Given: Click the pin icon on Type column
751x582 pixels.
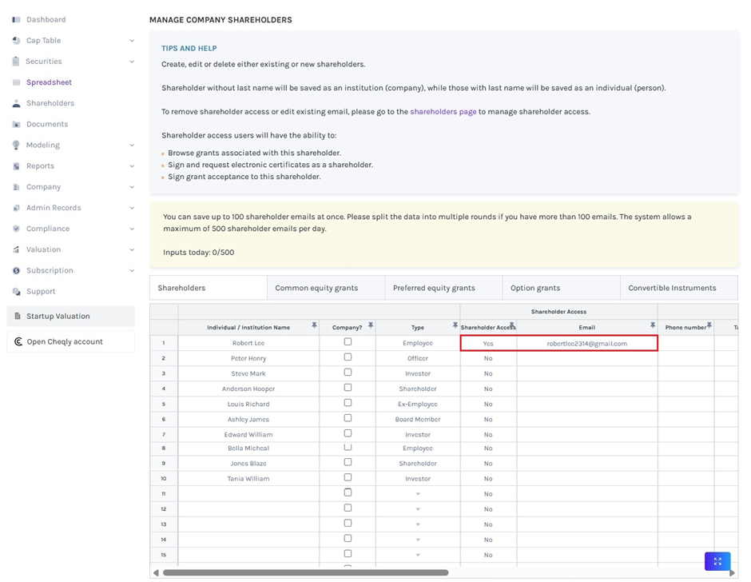Looking at the screenshot, I should click(455, 326).
